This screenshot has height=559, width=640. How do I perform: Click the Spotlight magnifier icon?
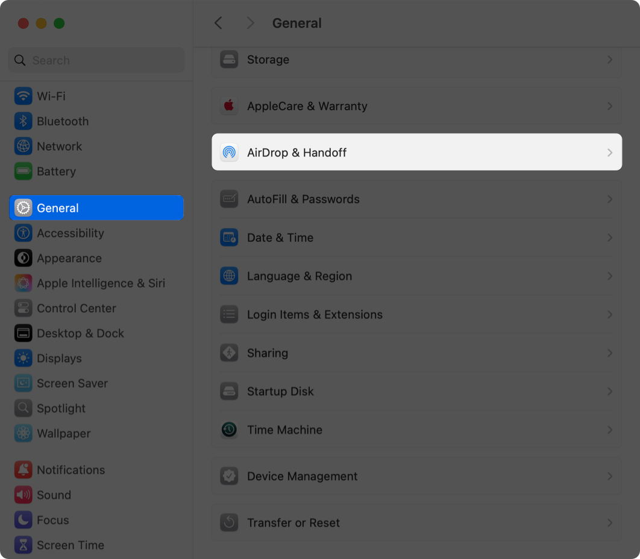tap(24, 408)
